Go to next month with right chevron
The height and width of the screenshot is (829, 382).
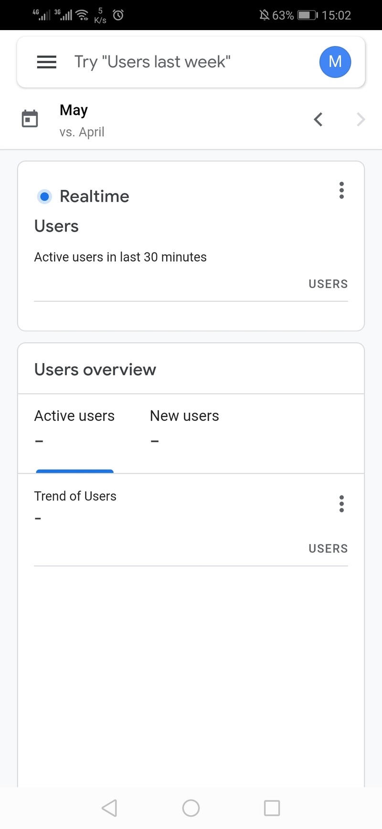361,119
